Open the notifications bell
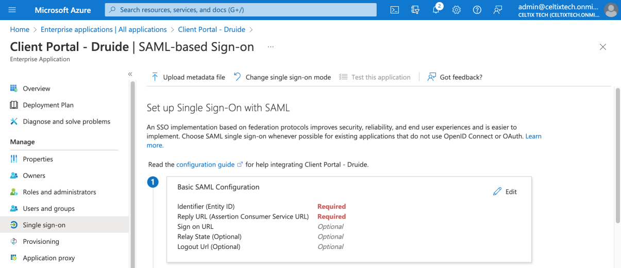Screen dimensions: 621x268 tap(436, 10)
